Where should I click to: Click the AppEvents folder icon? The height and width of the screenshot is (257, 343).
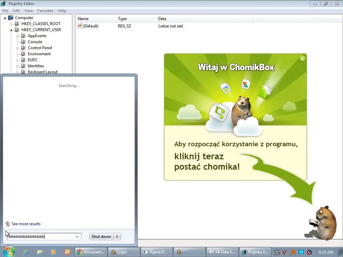(x=23, y=35)
